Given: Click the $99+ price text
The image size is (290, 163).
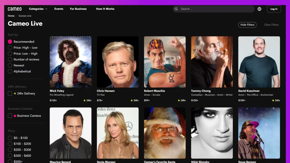Looking at the screenshot, I should pyautogui.click(x=147, y=100).
